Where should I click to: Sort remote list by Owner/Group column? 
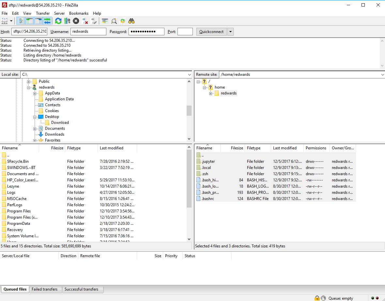pos(343,148)
